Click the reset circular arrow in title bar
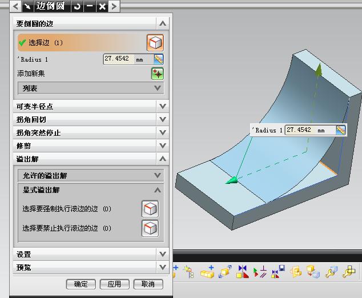Screen dimensions: 362x298 click(77, 6)
